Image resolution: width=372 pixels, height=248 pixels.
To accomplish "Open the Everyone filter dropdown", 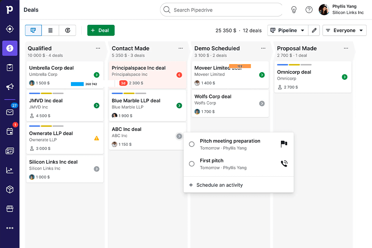I will click(x=344, y=30).
